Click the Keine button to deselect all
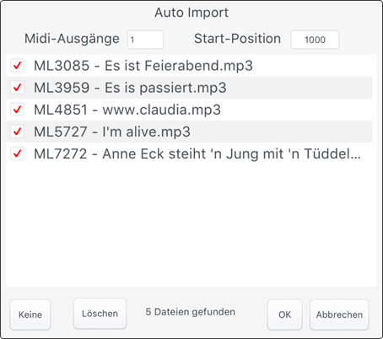This screenshot has height=339, width=383. (x=30, y=315)
